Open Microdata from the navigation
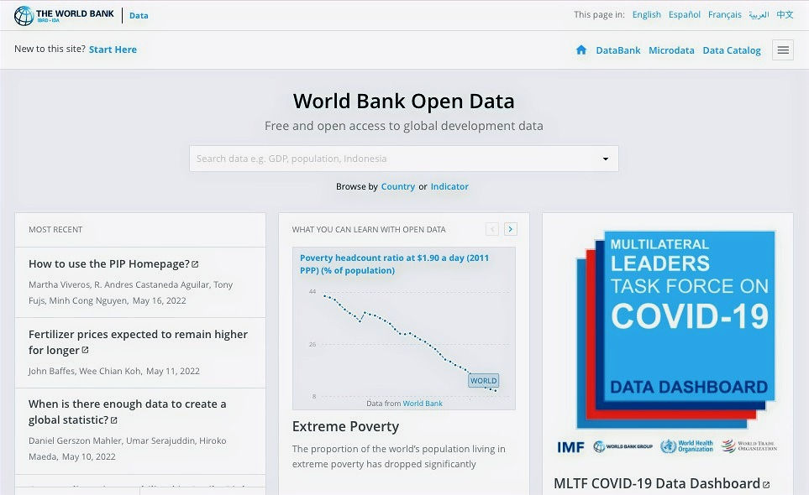The height and width of the screenshot is (495, 809). [x=671, y=50]
